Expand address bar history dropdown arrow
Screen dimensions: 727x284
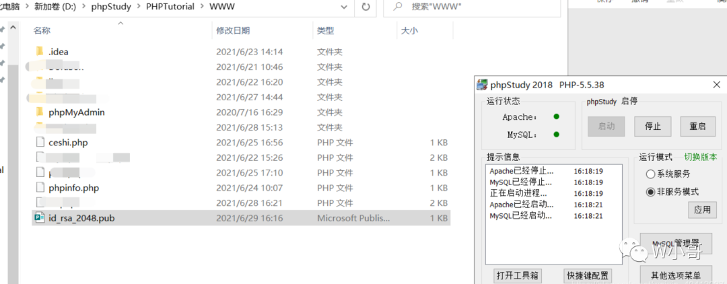coord(343,7)
